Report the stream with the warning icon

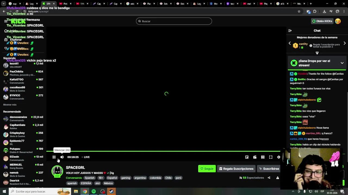tap(278, 178)
